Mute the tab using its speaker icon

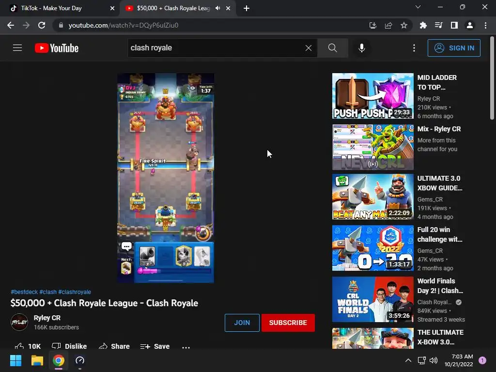click(x=217, y=8)
